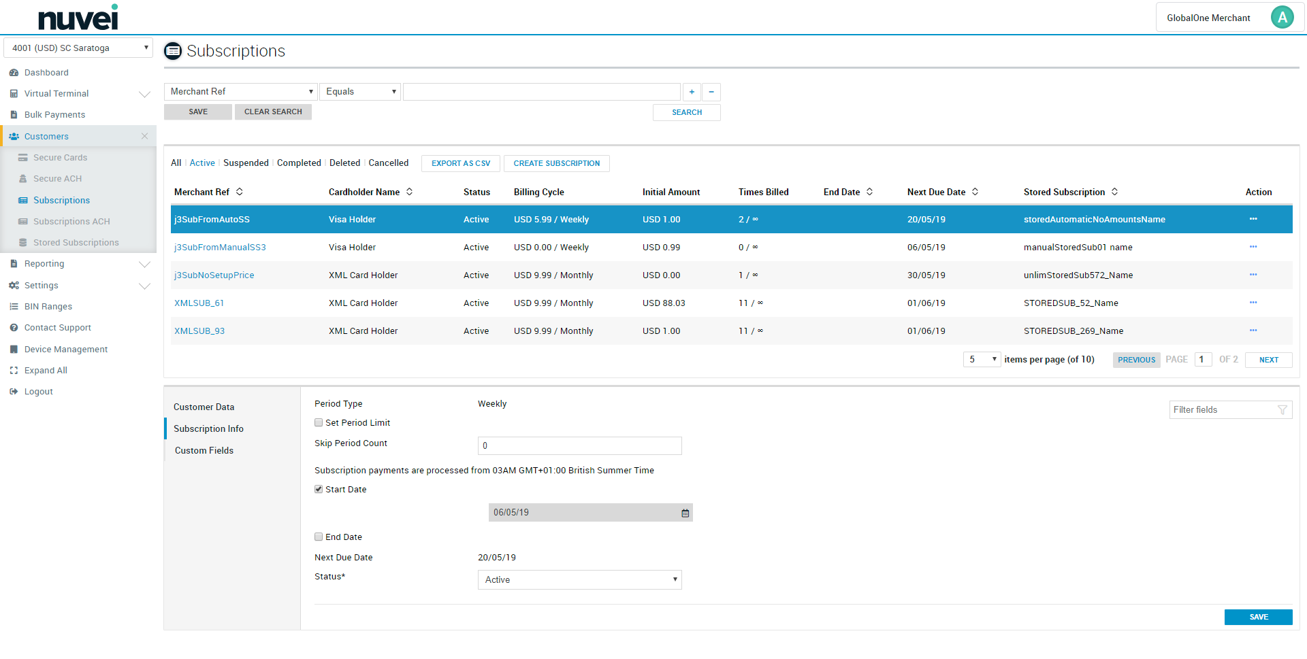
Task: Click the calendar icon in Start Date field
Action: coord(685,513)
